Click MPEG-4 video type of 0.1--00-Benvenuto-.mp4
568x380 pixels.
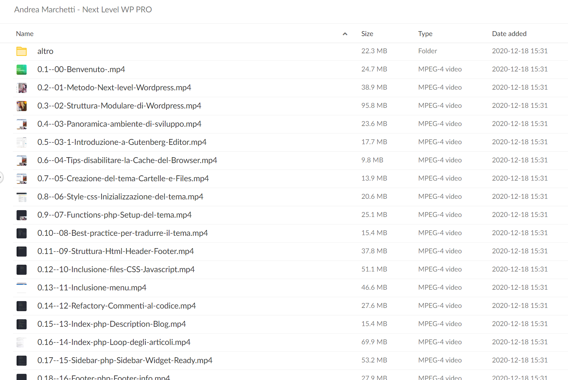[x=440, y=69]
